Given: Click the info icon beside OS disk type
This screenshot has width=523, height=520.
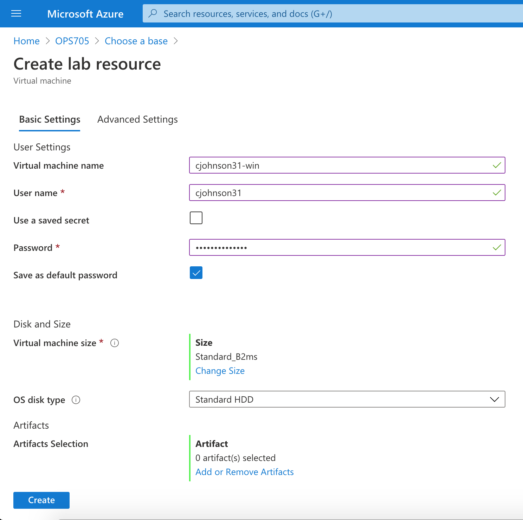Looking at the screenshot, I should pyautogui.click(x=76, y=400).
